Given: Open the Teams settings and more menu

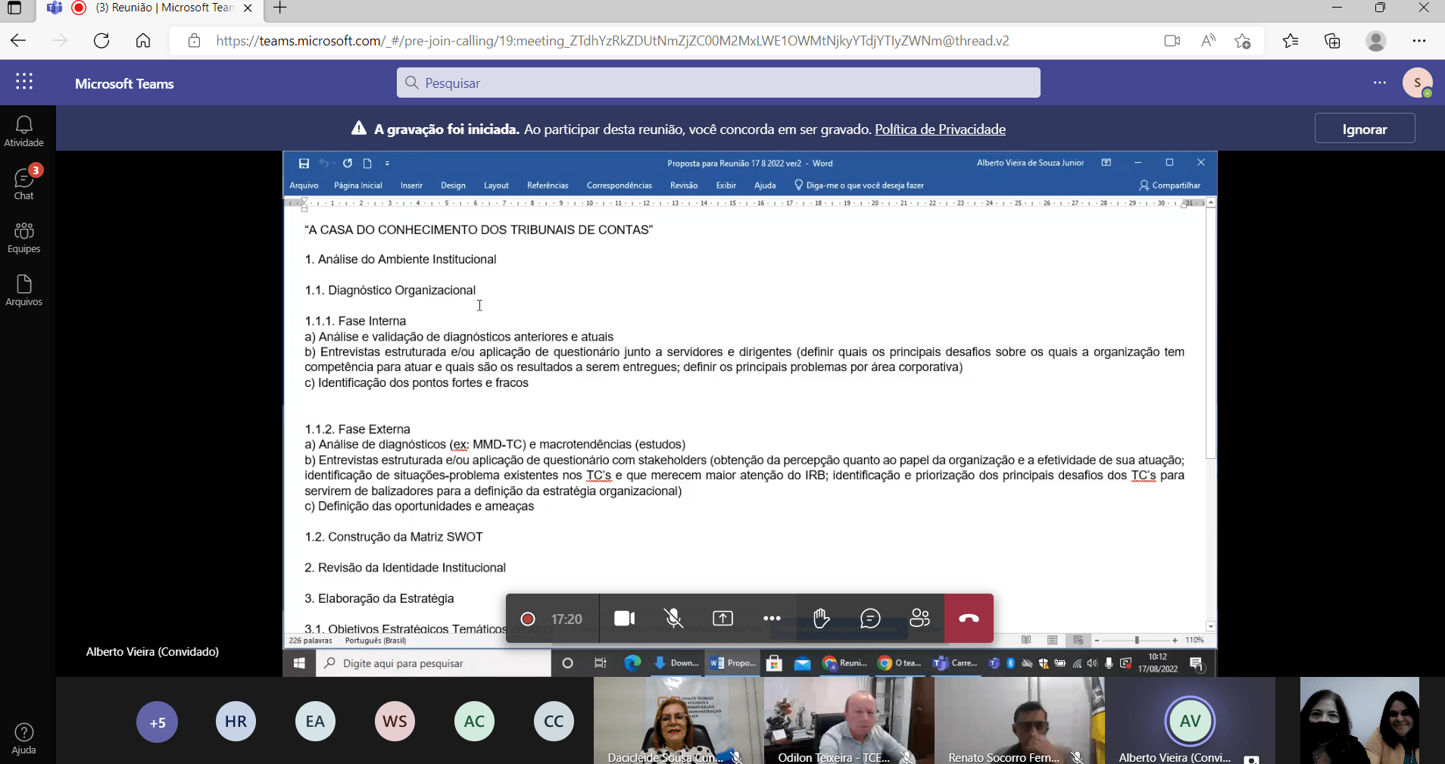Looking at the screenshot, I should 1380,83.
